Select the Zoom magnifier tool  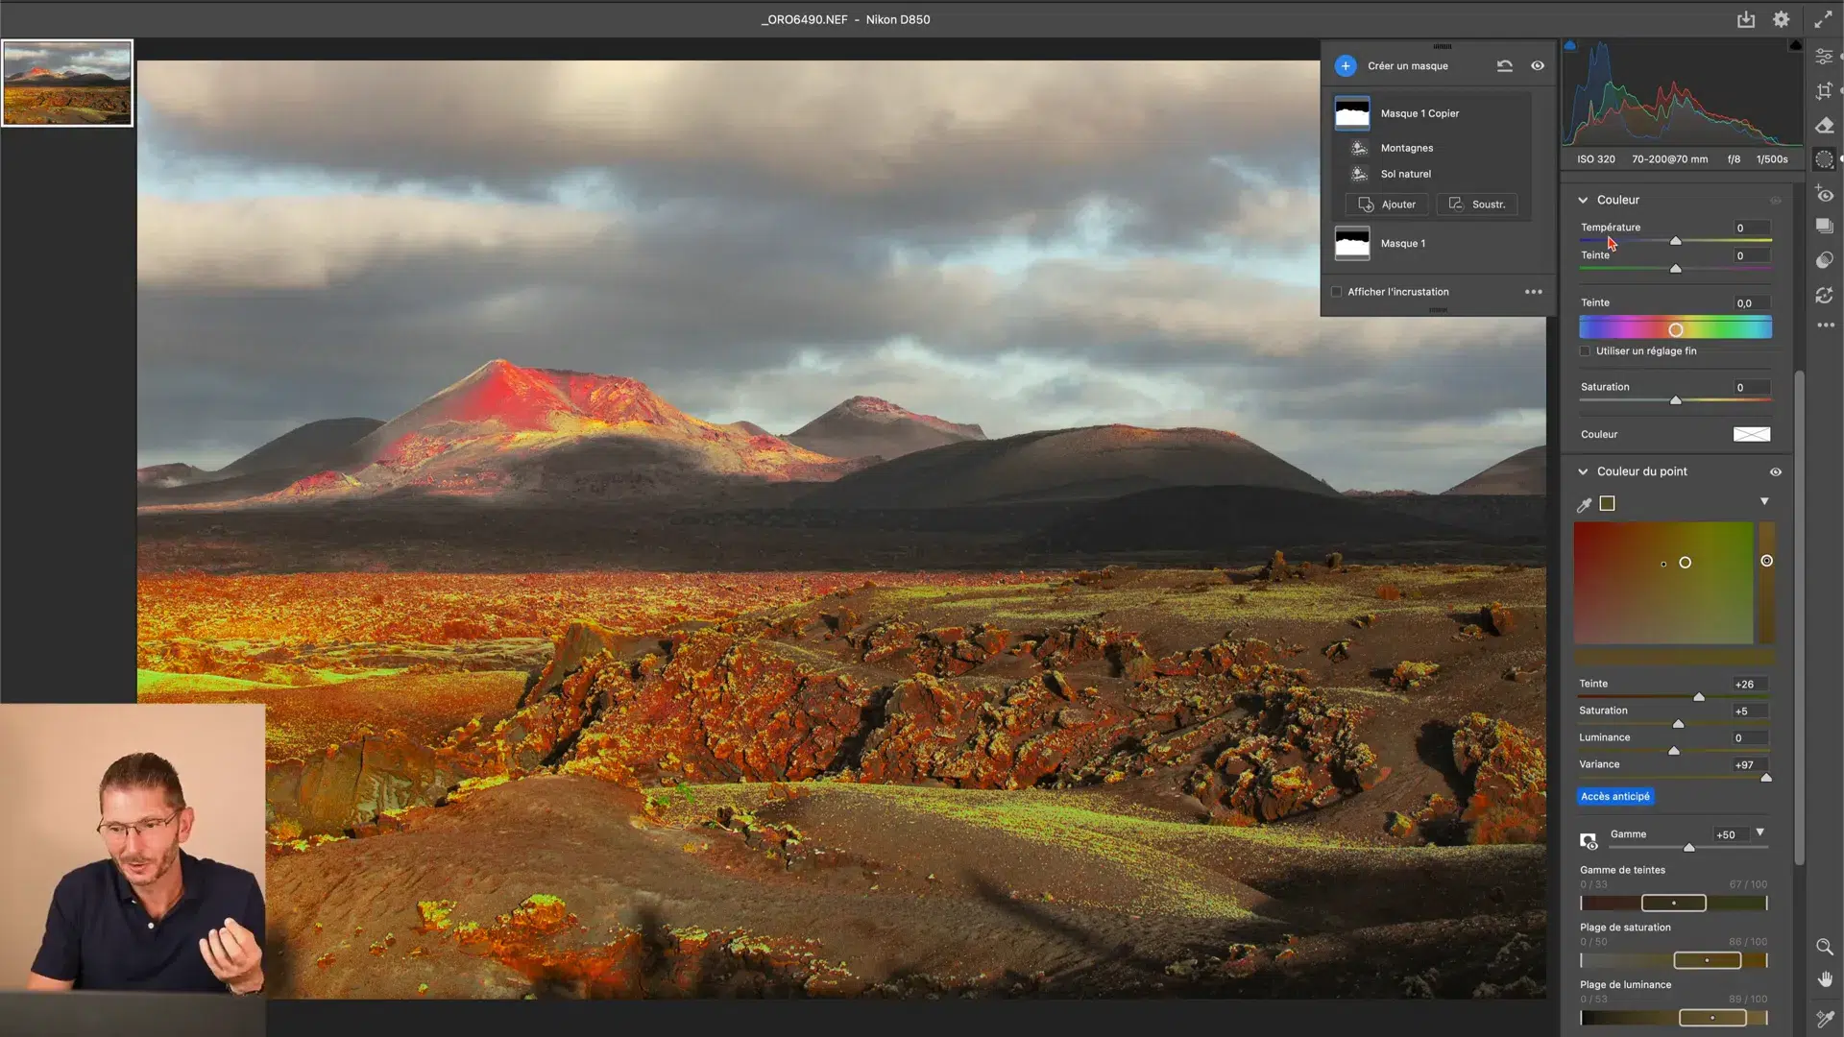point(1824,947)
